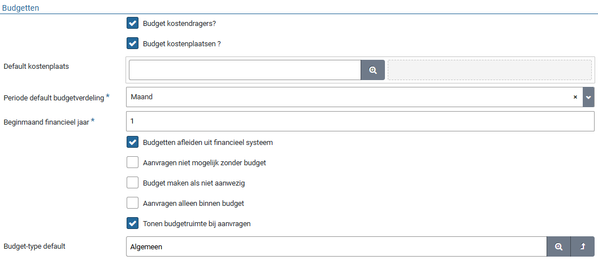Click the Budgetten section header
Screen dimensions: 598x260
coord(21,7)
